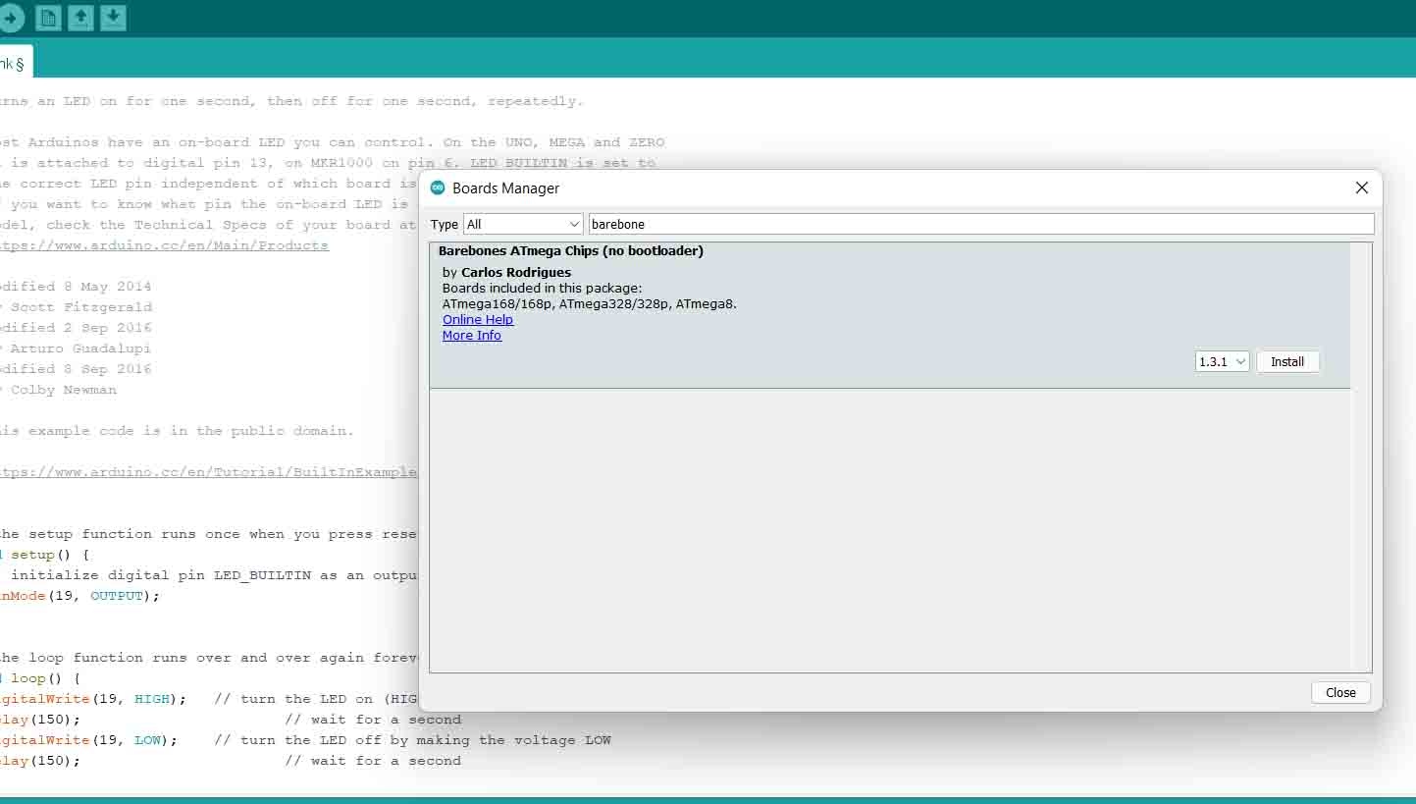This screenshot has height=804, width=1416.
Task: Open the version 1.3.1 dropdown
Action: 1222,361
